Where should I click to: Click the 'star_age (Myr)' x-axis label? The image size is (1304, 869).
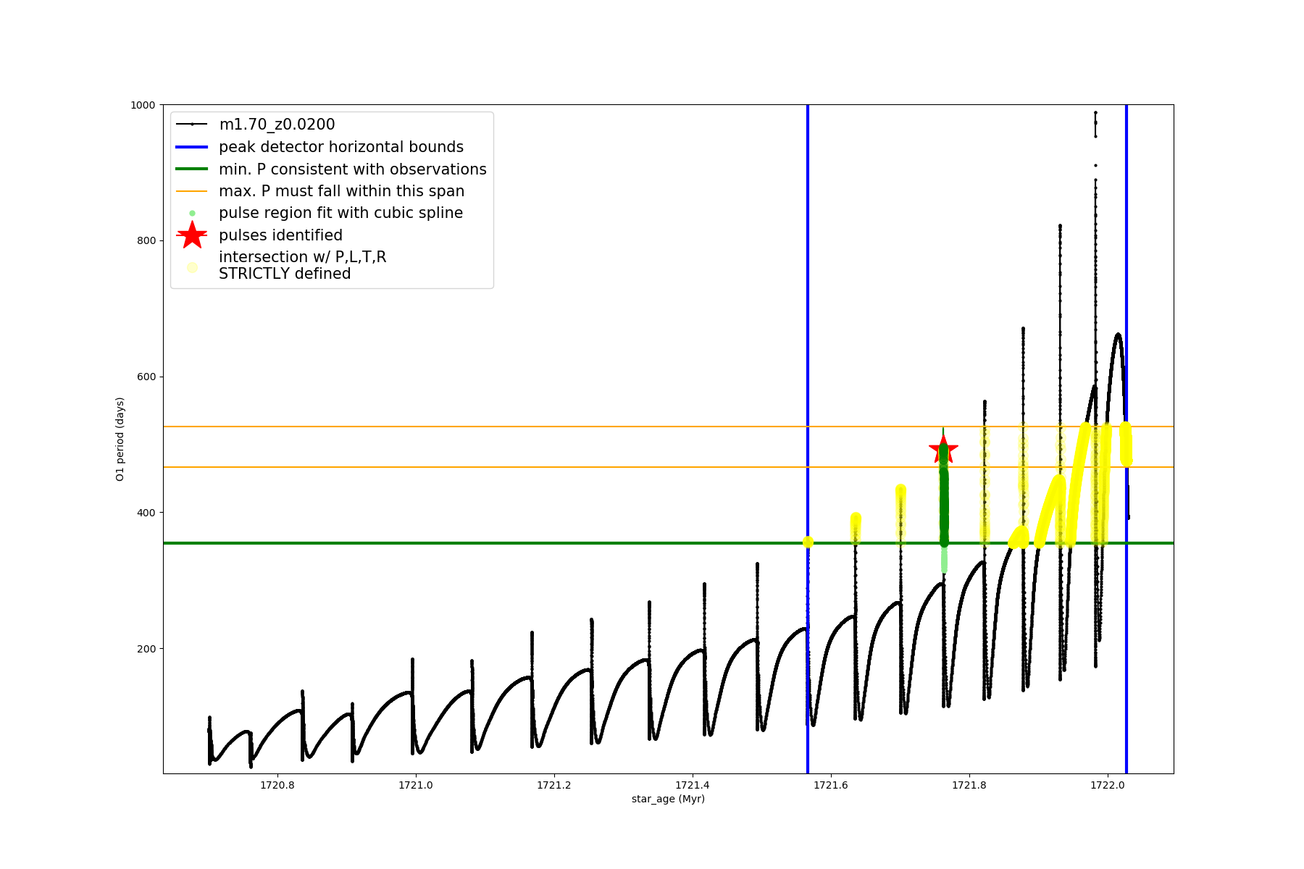(668, 799)
